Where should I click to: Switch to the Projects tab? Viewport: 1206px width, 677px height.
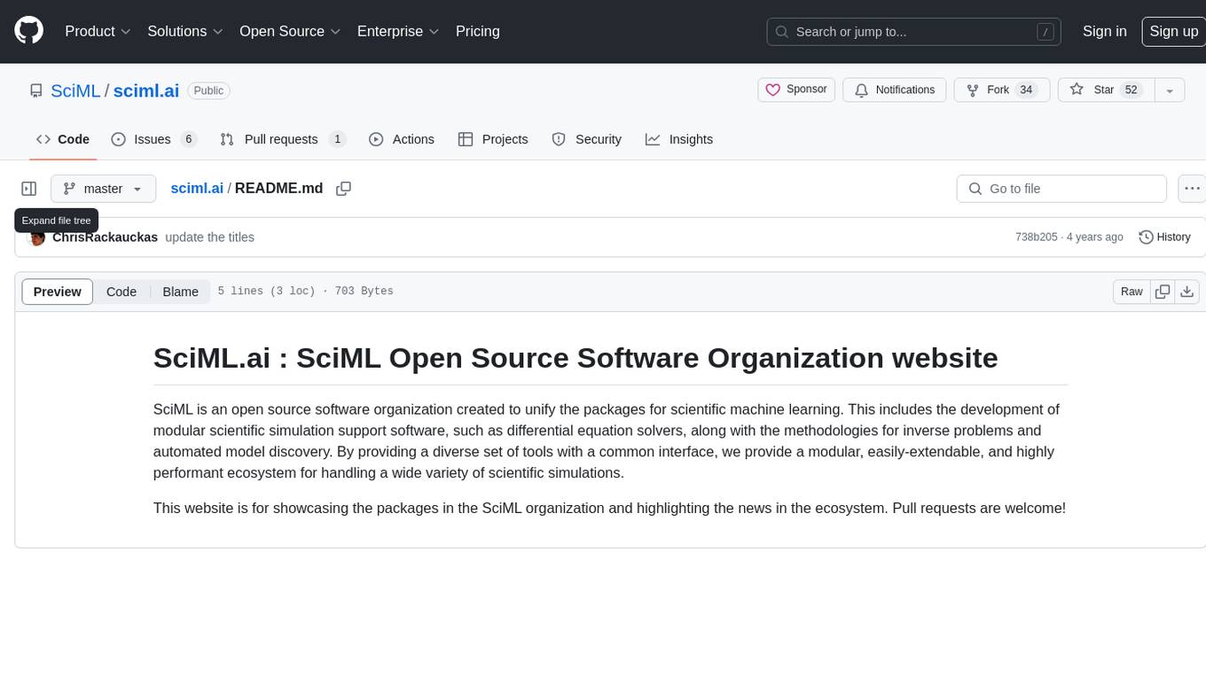point(493,139)
